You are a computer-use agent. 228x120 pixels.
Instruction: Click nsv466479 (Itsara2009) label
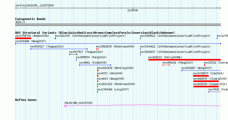pos(210,79)
